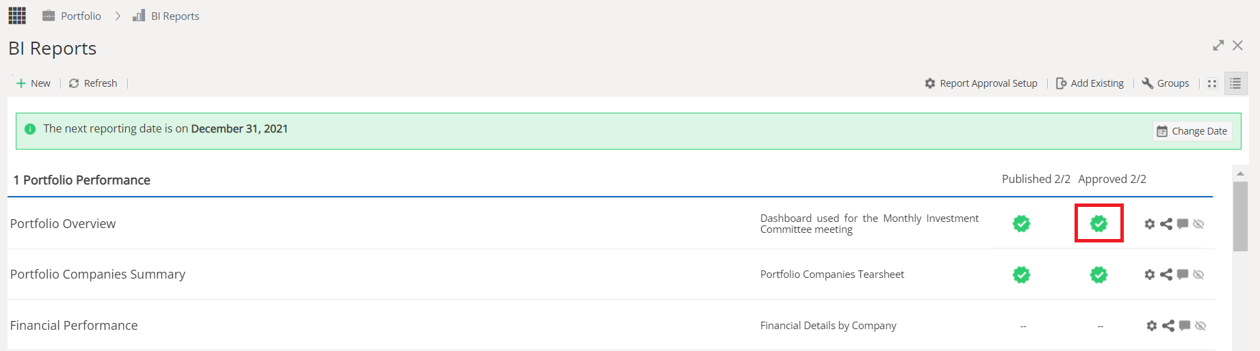Open the app launcher grid icon
Viewport: 1260px width, 351px height.
[x=17, y=16]
